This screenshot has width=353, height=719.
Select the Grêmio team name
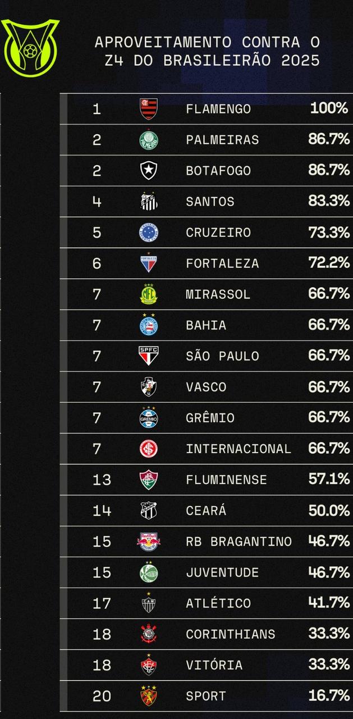tap(210, 418)
